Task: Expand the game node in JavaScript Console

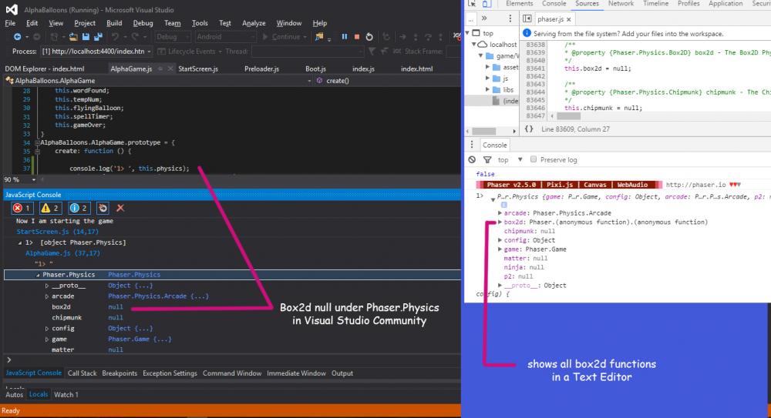Action: coord(47,339)
